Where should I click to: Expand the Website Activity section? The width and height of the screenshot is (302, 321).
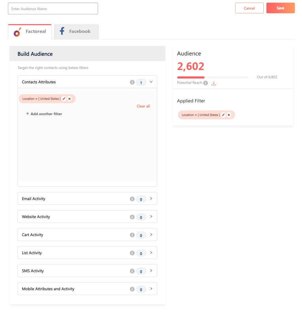coord(151,216)
